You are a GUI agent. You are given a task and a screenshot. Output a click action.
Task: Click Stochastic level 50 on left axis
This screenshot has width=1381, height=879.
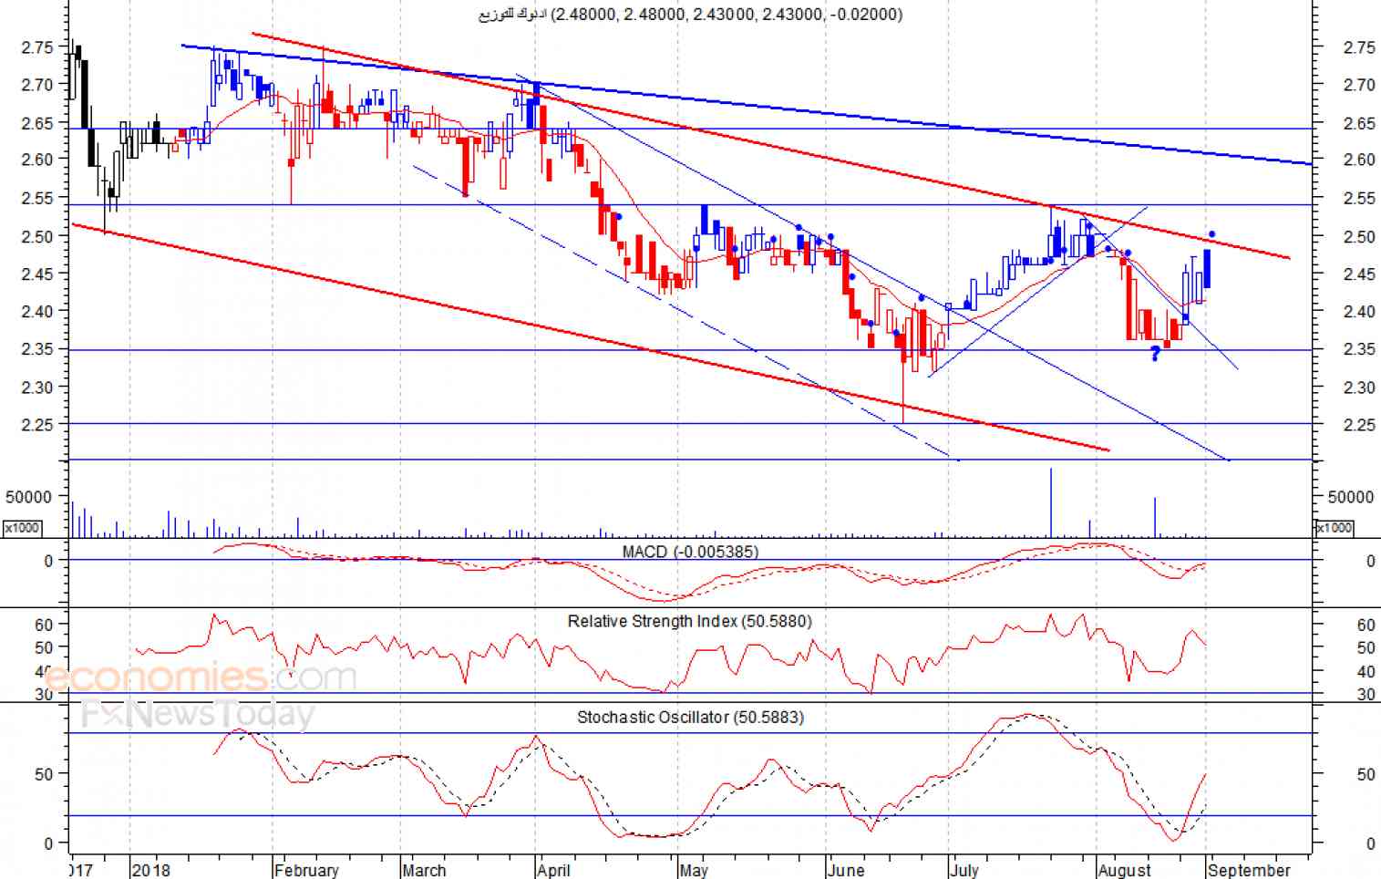44,774
